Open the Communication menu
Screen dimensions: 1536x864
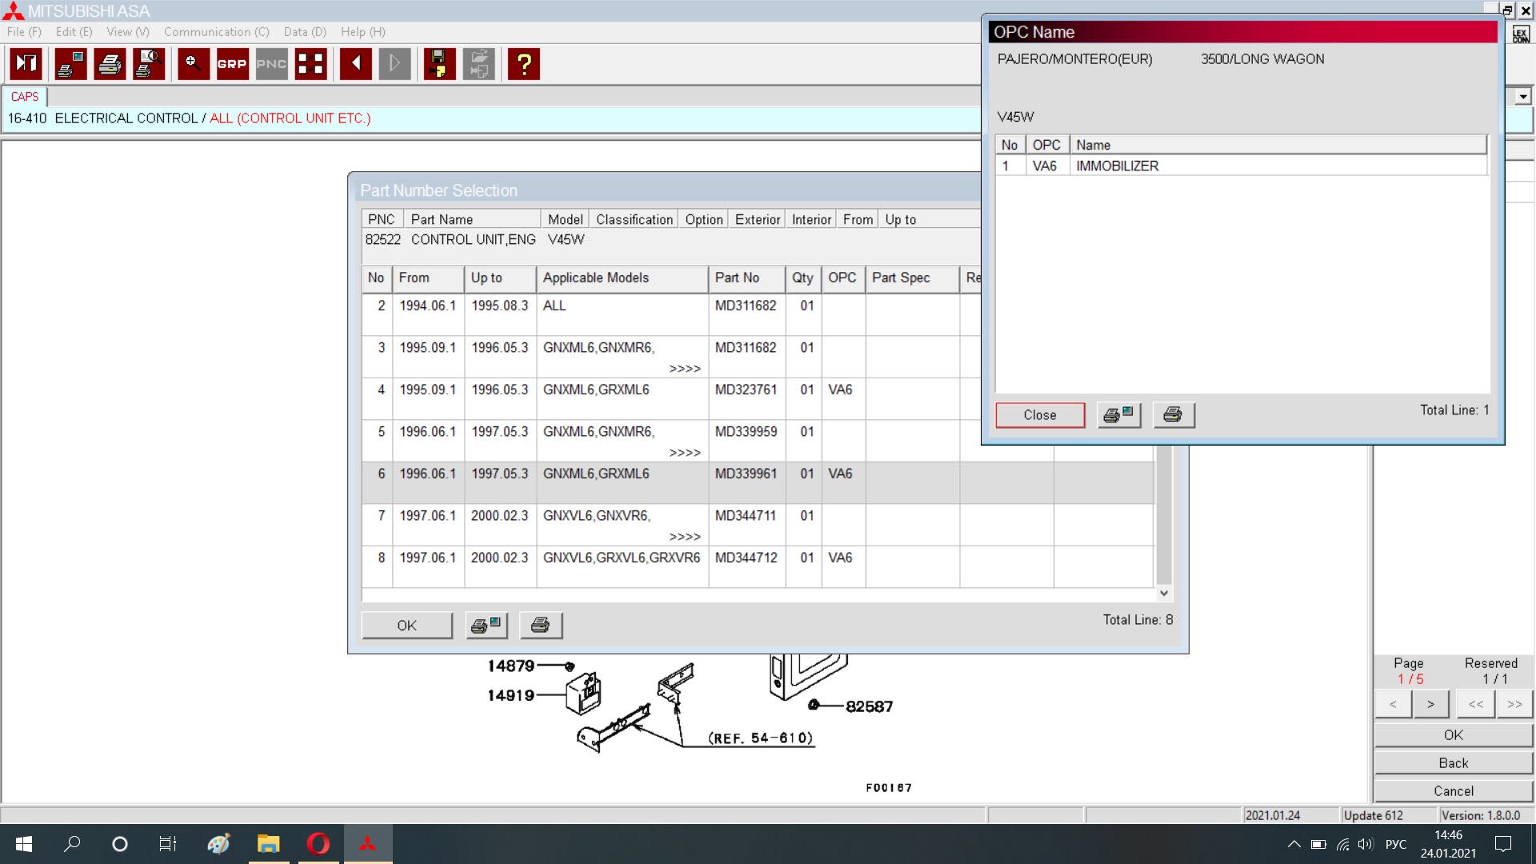click(x=216, y=32)
